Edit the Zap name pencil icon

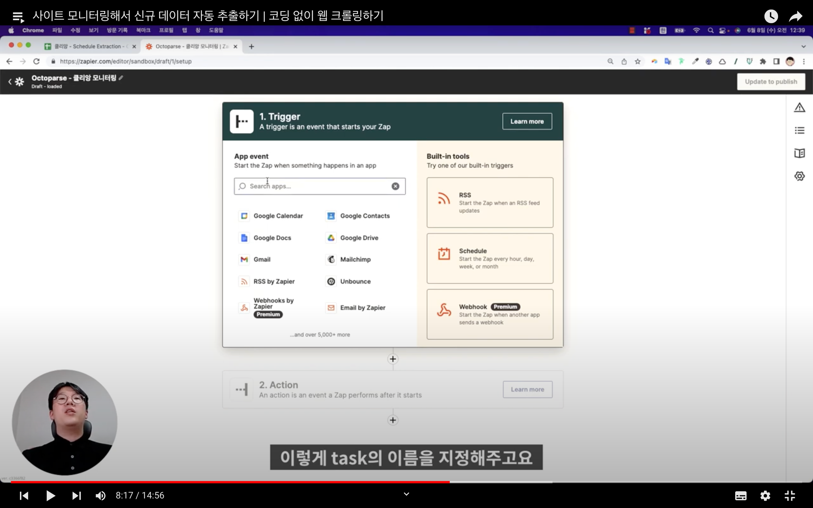121,78
